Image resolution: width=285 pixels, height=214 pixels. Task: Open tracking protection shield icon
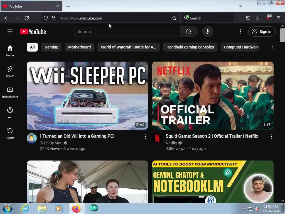[x=46, y=18]
